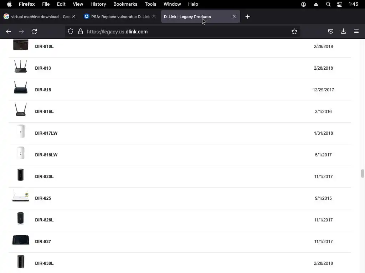
Task: Click the 5/1/2017 date for DIR-818LW
Action: (x=323, y=155)
